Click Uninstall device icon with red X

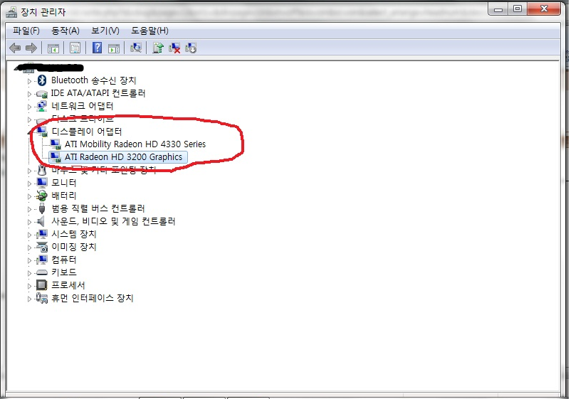point(174,48)
